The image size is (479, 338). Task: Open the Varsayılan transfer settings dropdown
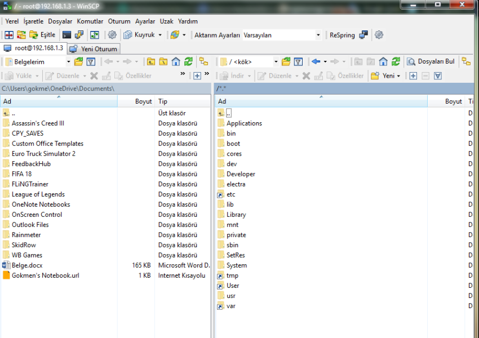tap(318, 35)
